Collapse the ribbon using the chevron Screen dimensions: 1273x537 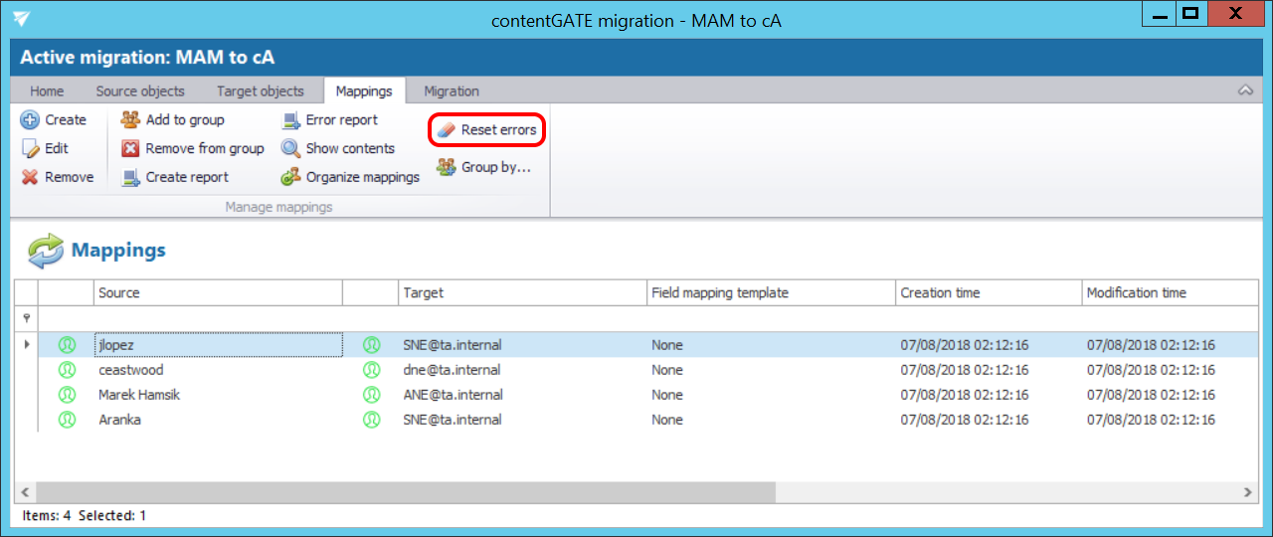coord(1244,90)
